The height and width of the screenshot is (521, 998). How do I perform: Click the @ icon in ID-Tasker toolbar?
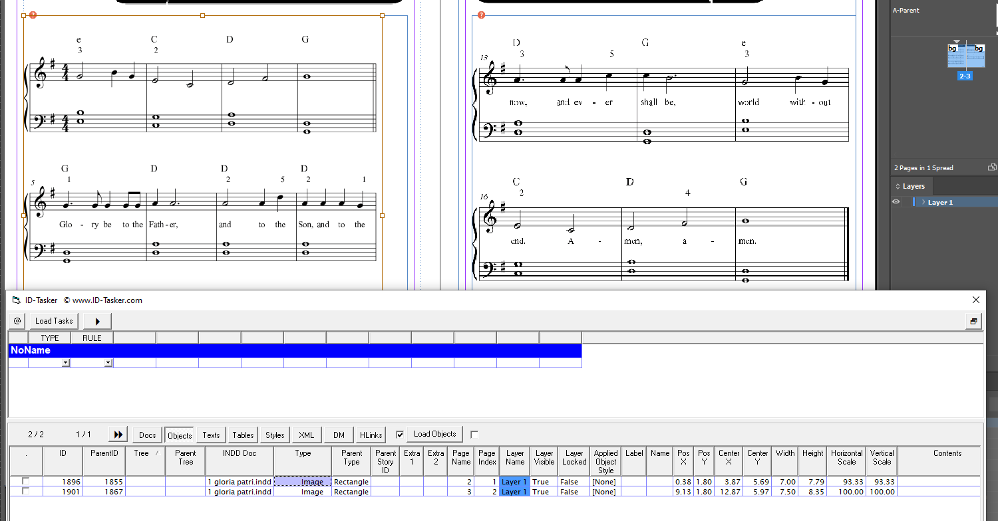(x=17, y=321)
